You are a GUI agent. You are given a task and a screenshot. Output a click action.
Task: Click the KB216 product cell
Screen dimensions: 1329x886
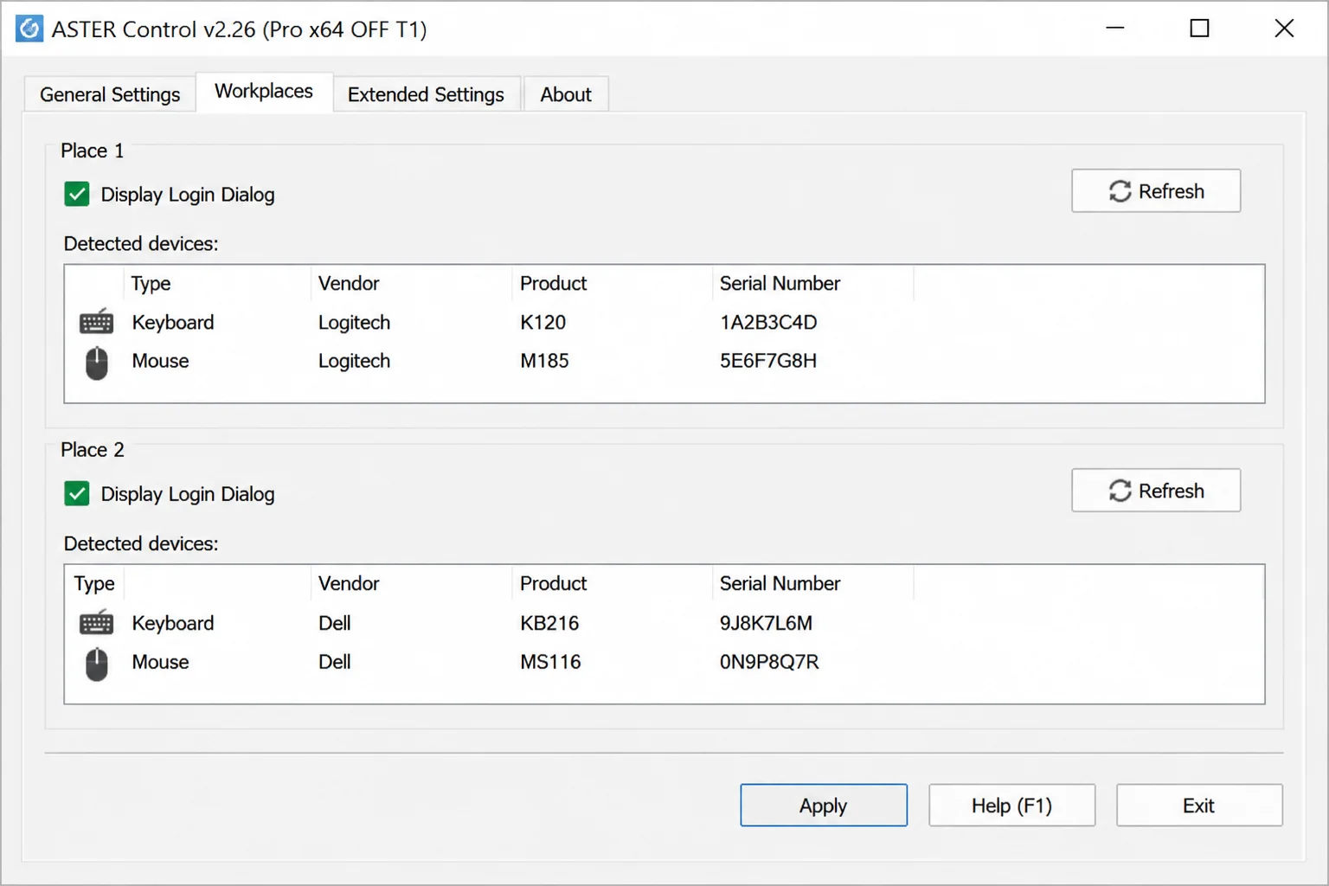pyautogui.click(x=549, y=623)
